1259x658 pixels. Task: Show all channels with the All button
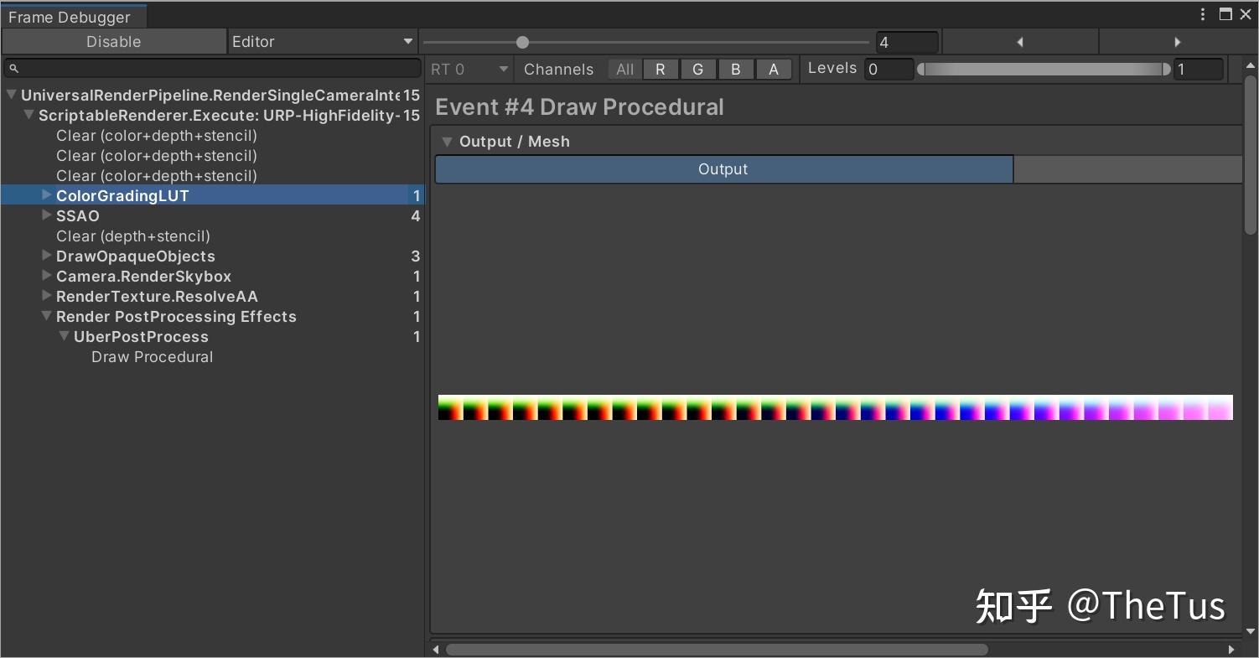click(624, 69)
